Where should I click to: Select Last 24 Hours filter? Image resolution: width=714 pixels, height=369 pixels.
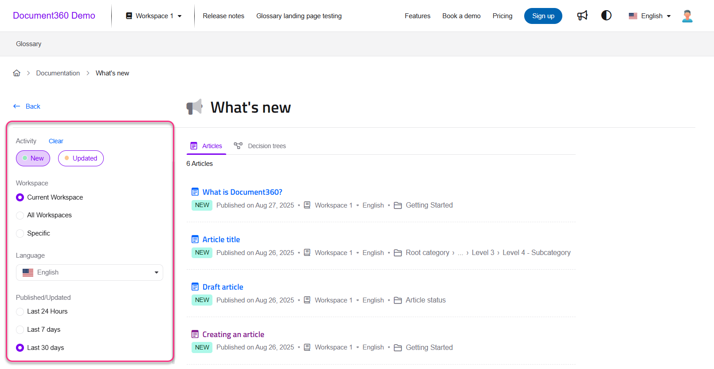20,312
